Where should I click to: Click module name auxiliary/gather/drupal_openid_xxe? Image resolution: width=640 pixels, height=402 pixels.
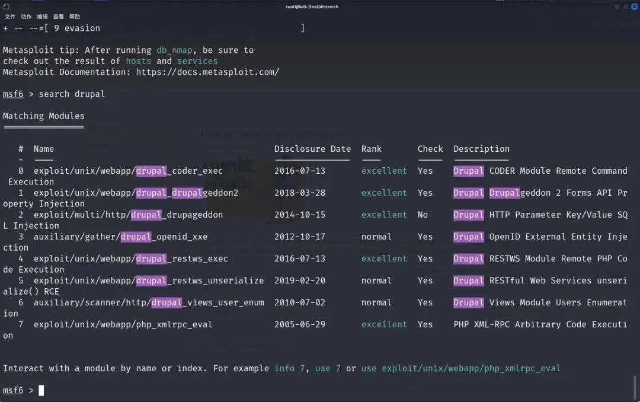pyautogui.click(x=120, y=237)
